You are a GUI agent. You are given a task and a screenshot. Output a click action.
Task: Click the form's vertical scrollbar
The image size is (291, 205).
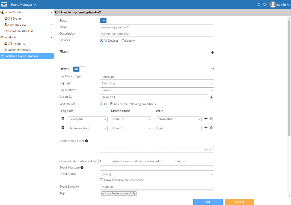tap(289, 78)
